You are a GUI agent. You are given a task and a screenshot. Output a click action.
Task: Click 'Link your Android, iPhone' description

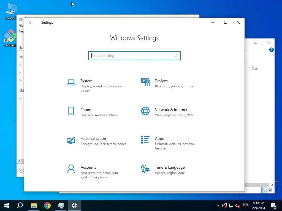(99, 115)
